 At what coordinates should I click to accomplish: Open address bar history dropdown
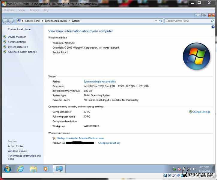tap(156, 21)
